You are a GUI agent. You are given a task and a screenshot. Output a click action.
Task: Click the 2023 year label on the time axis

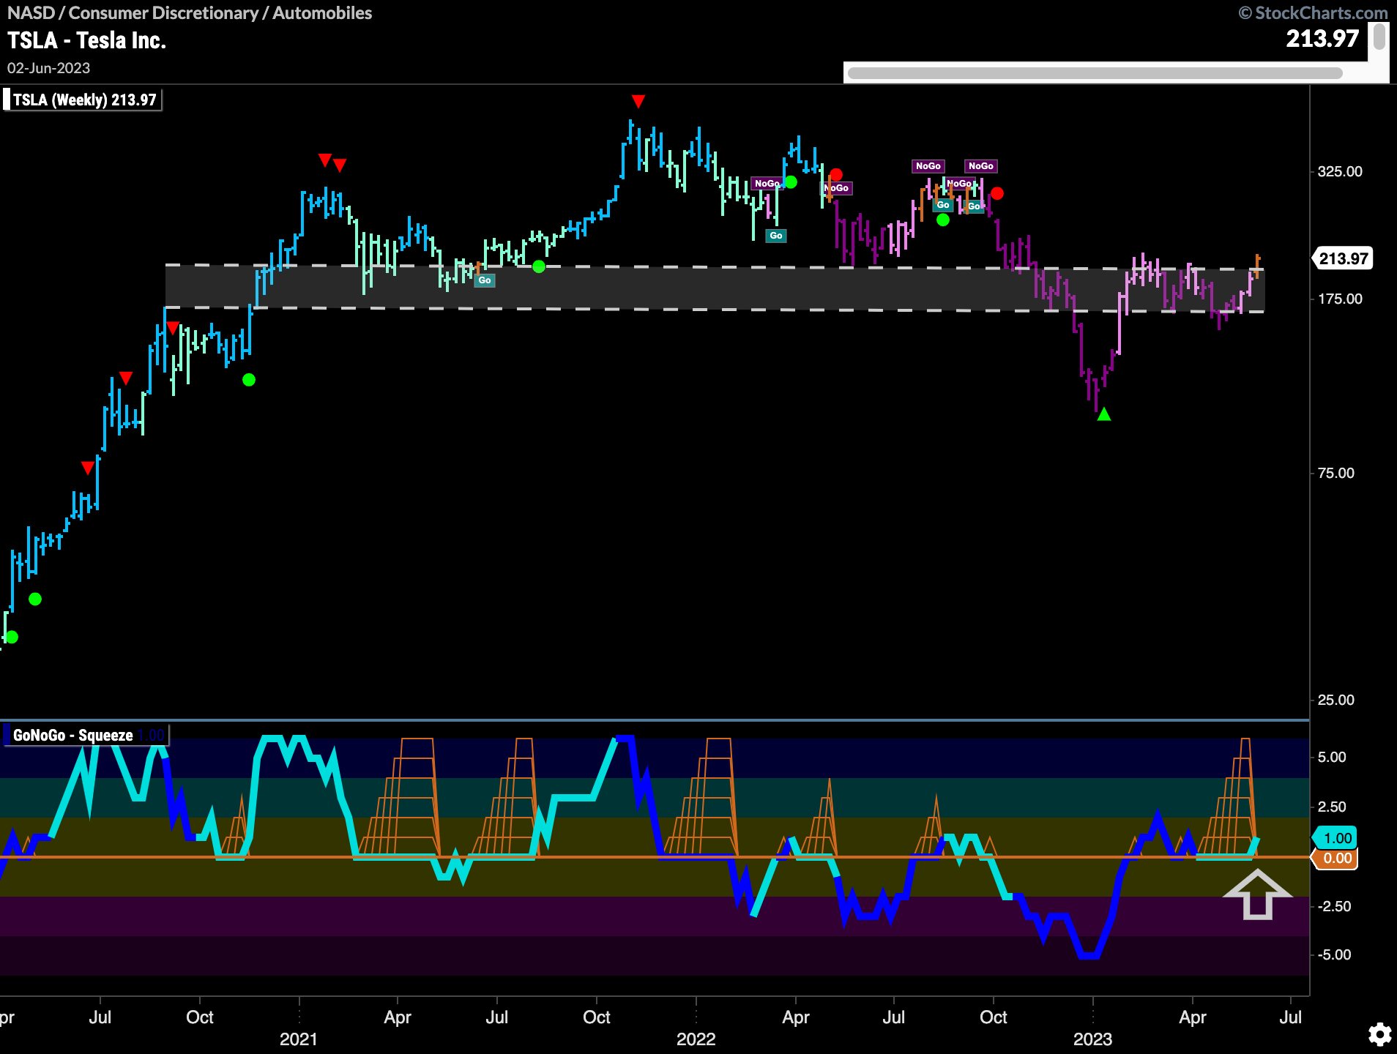[x=1092, y=1039]
